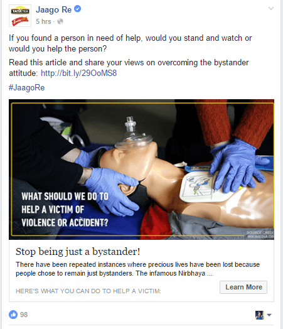Open the Tata Tea page profile picture
The width and height of the screenshot is (283, 329).
click(20, 16)
